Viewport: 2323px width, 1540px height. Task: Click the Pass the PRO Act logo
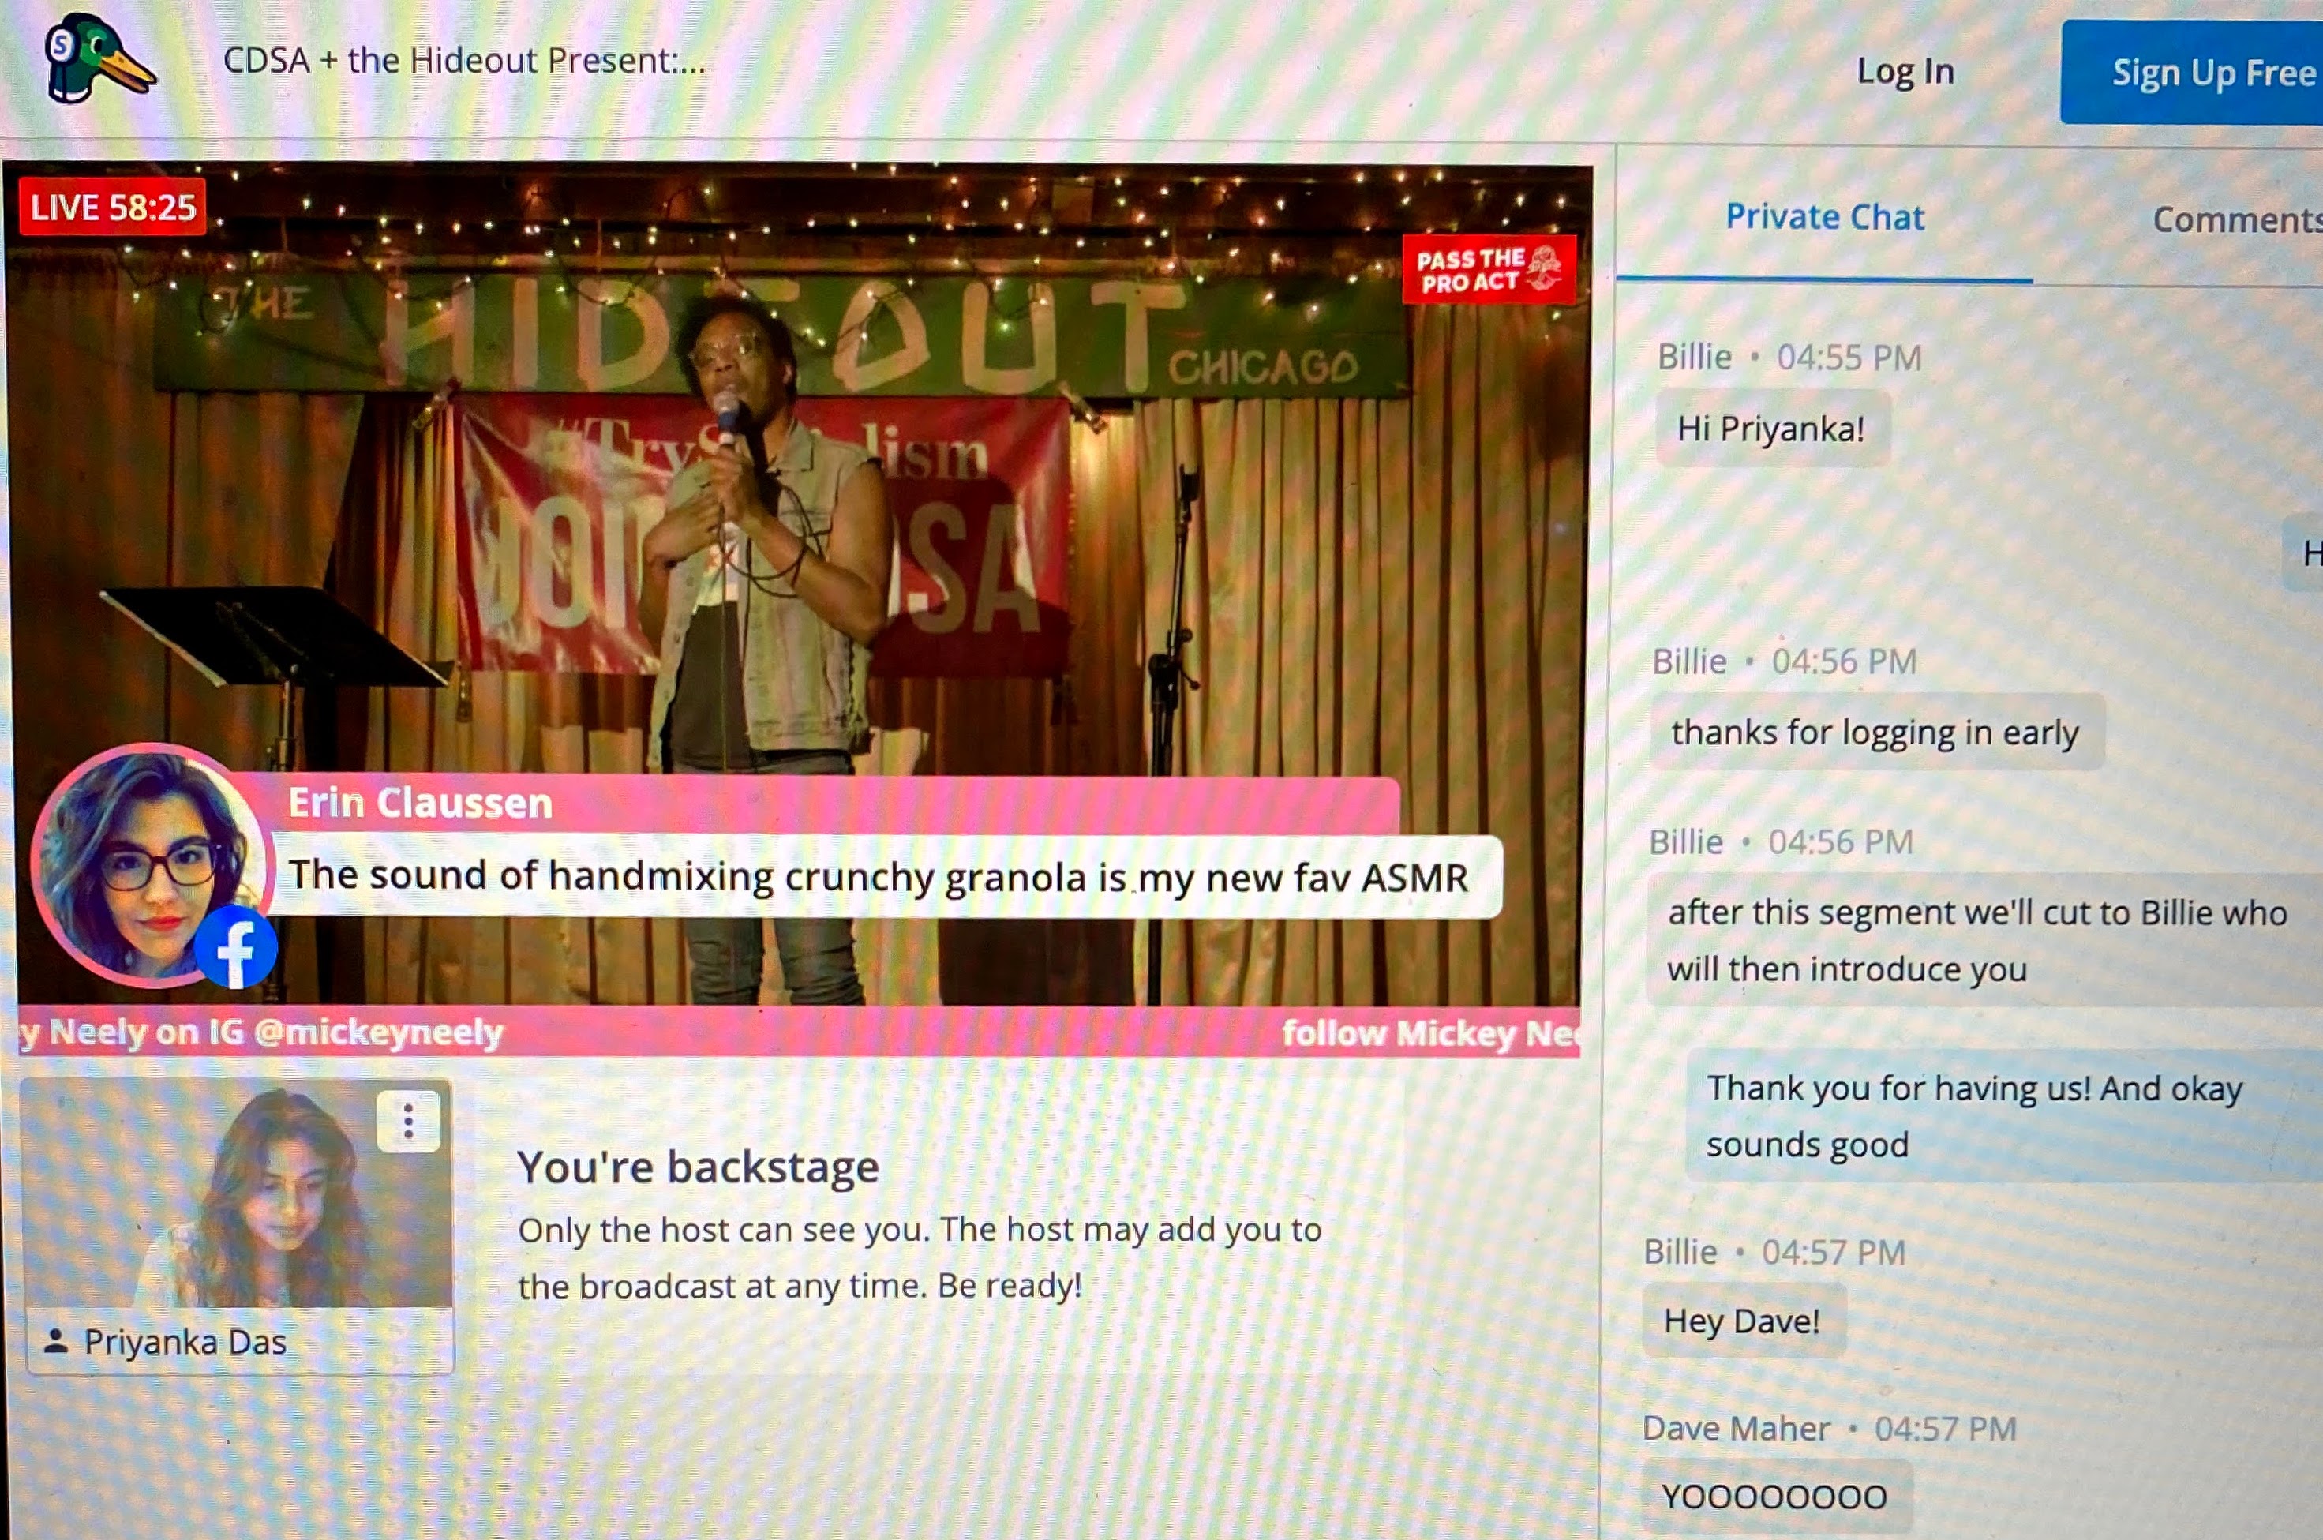click(1489, 269)
